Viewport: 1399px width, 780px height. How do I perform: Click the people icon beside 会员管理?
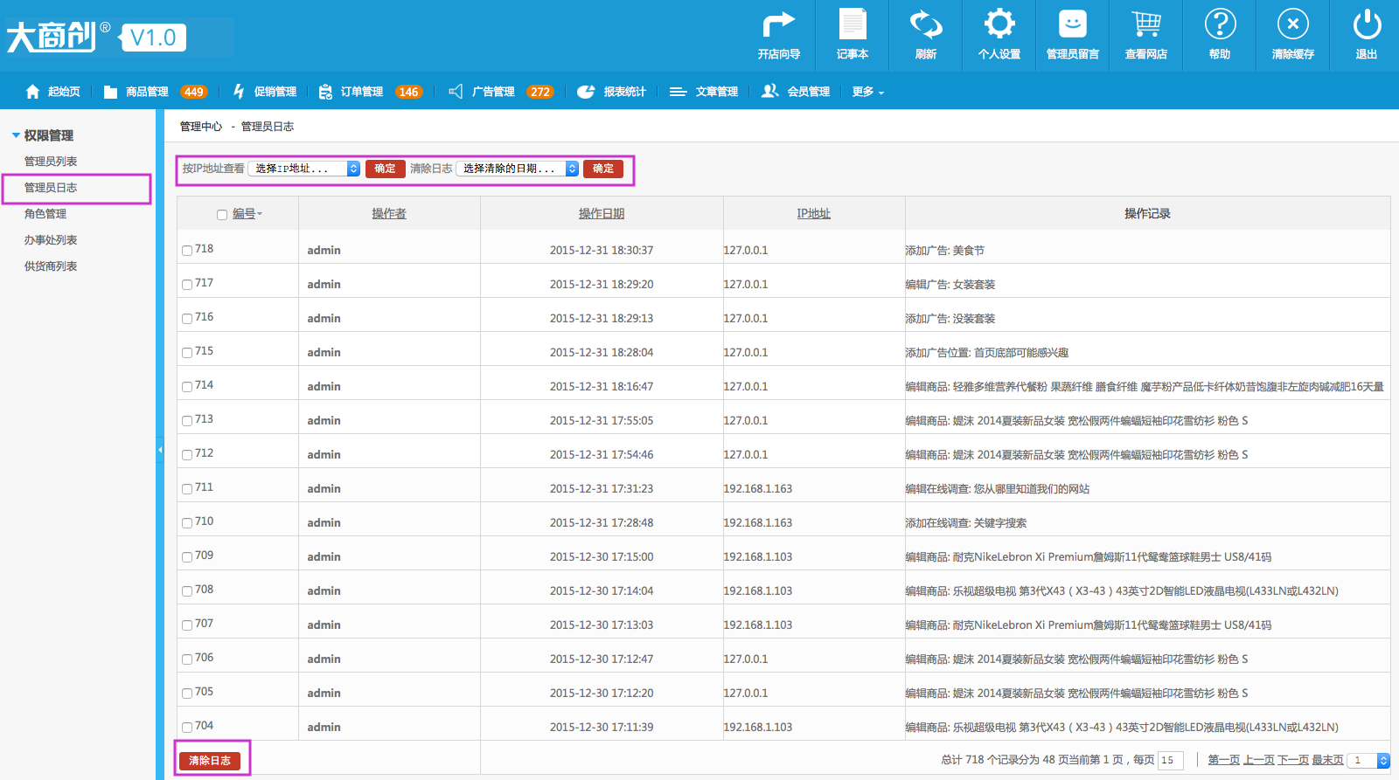769,91
